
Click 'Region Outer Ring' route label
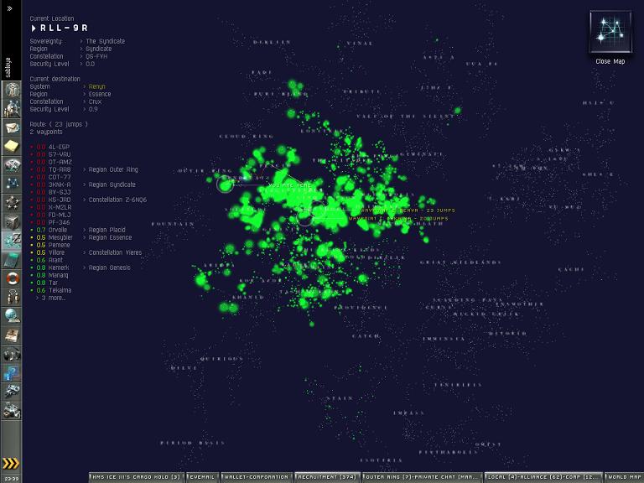(x=113, y=169)
